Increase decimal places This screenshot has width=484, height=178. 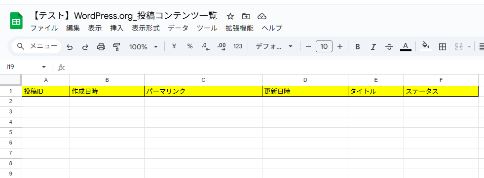click(x=222, y=46)
